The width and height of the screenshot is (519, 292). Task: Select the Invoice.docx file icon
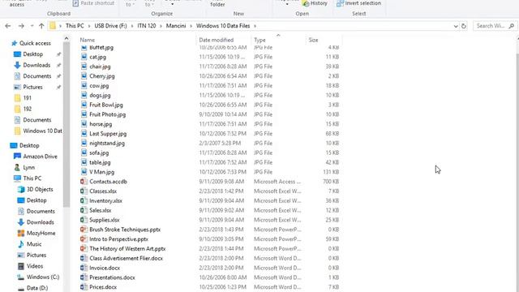click(x=84, y=268)
